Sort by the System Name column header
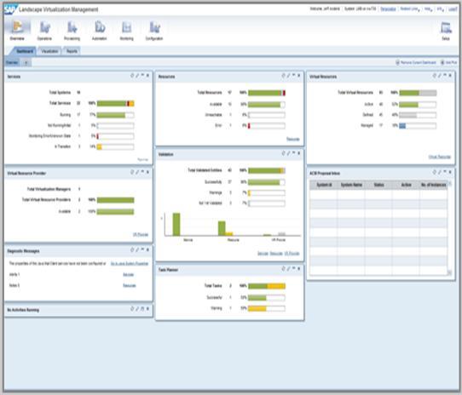 pos(351,185)
